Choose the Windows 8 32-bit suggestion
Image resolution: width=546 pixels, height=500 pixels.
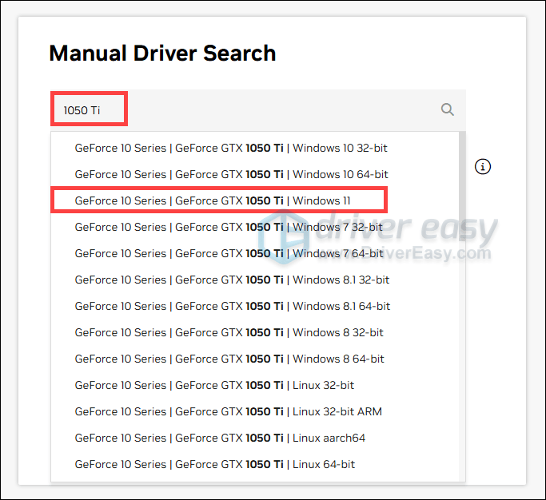point(229,332)
